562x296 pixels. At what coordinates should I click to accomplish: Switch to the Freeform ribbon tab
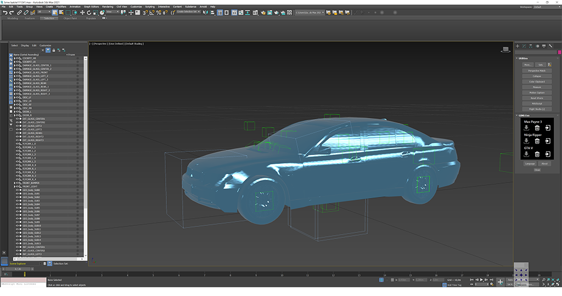click(30, 18)
